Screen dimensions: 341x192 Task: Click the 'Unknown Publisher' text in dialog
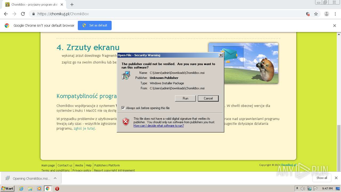164,78
